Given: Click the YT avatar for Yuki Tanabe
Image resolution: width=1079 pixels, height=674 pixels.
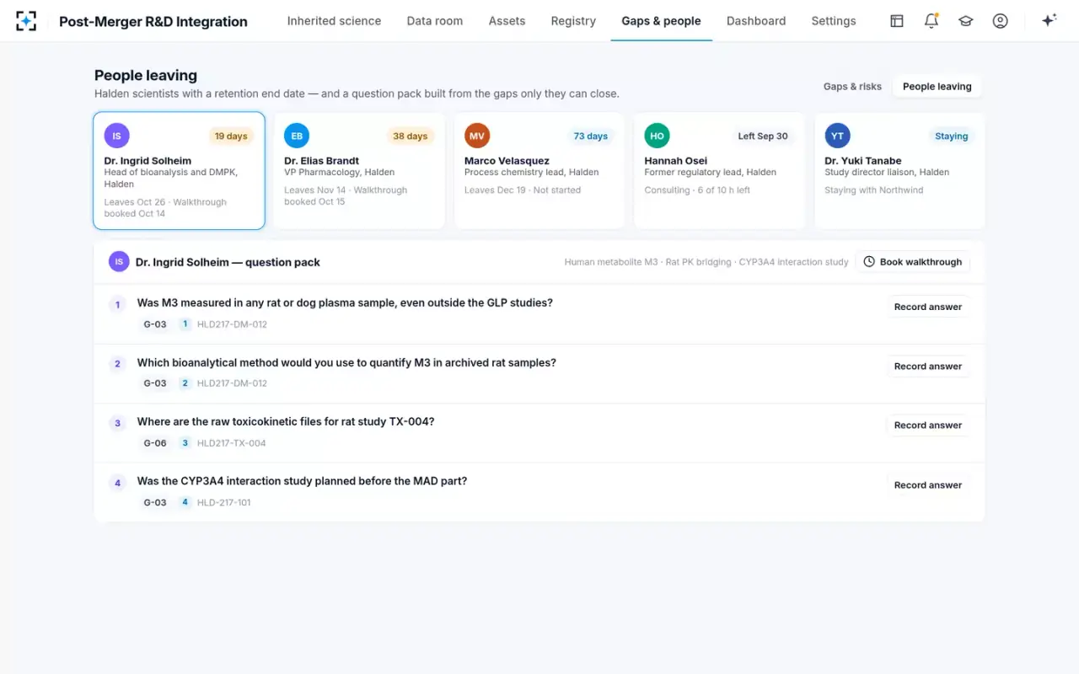Looking at the screenshot, I should coord(837,136).
